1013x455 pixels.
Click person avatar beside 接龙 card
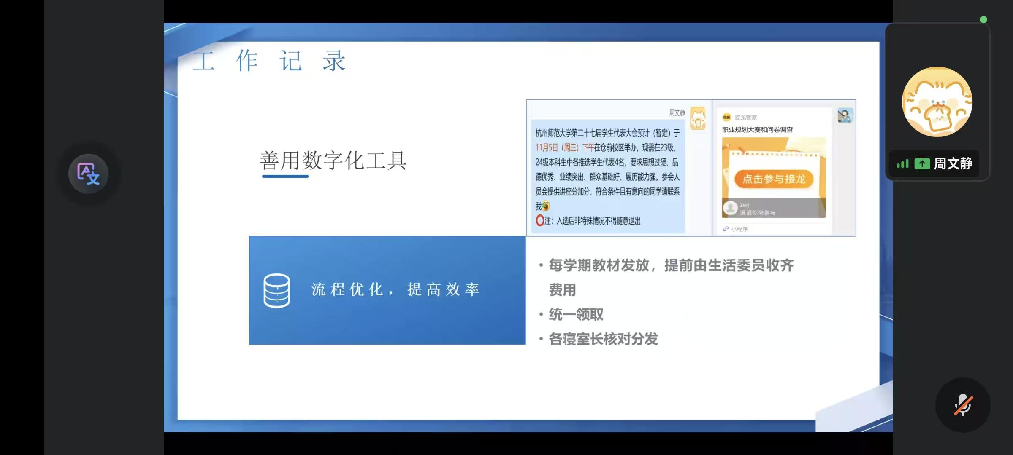[845, 115]
